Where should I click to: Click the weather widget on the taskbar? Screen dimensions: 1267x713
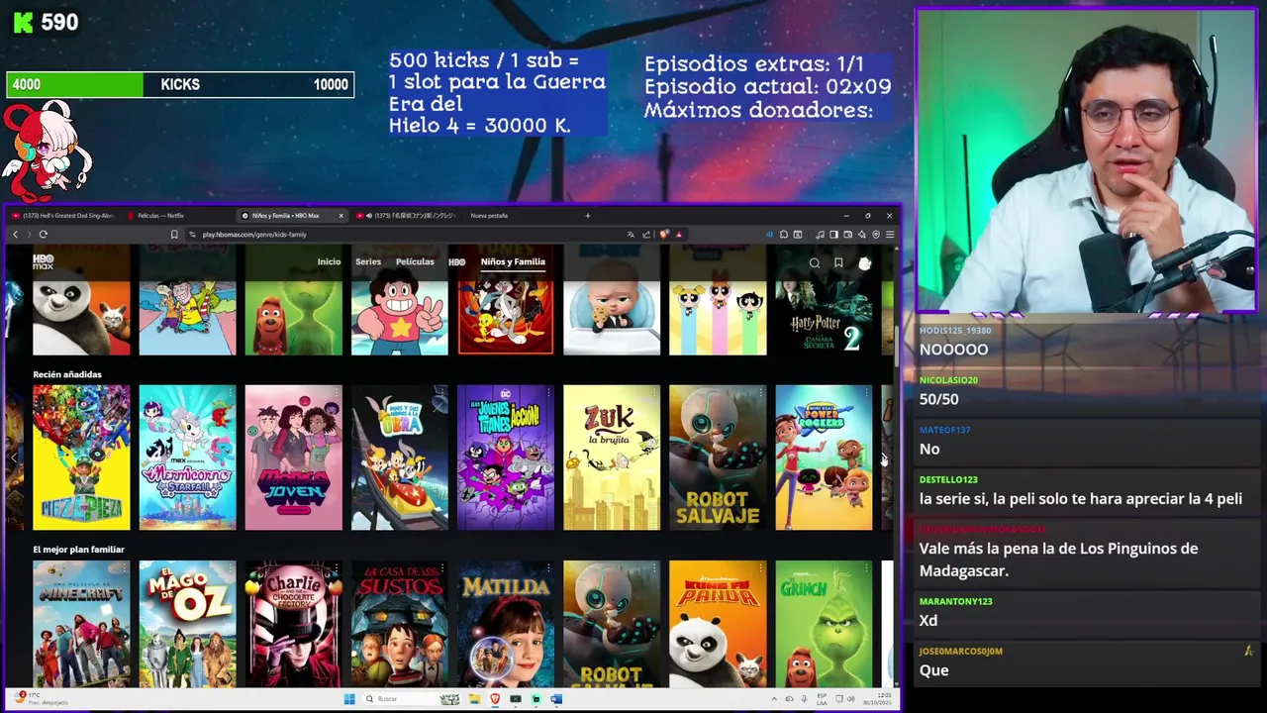pyautogui.click(x=40, y=699)
